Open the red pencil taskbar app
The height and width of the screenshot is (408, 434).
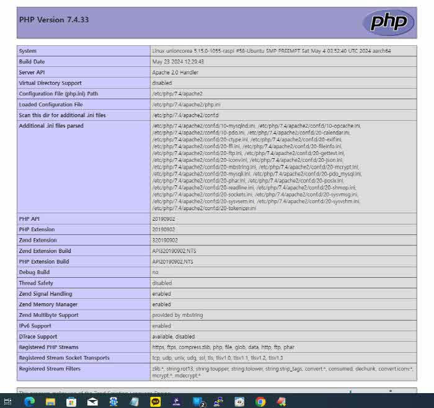[x=281, y=401]
